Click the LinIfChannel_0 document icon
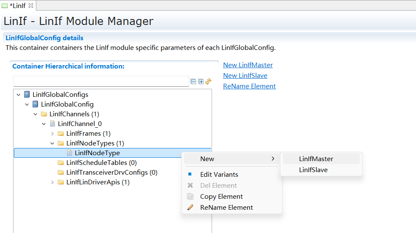 [52, 124]
